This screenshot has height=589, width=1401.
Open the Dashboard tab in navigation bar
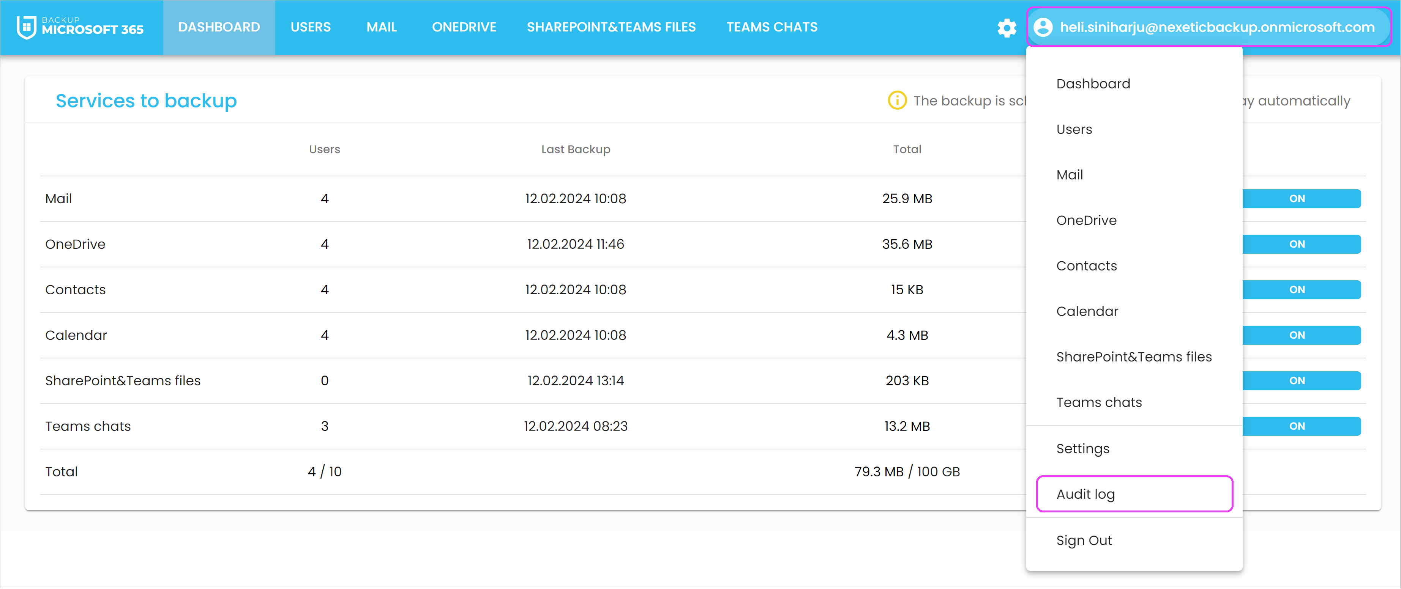coord(219,27)
